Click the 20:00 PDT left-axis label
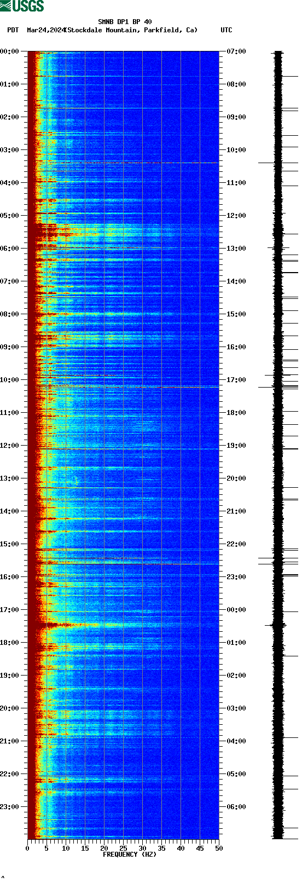Screen dimensions: 302x883 tap(9, 708)
